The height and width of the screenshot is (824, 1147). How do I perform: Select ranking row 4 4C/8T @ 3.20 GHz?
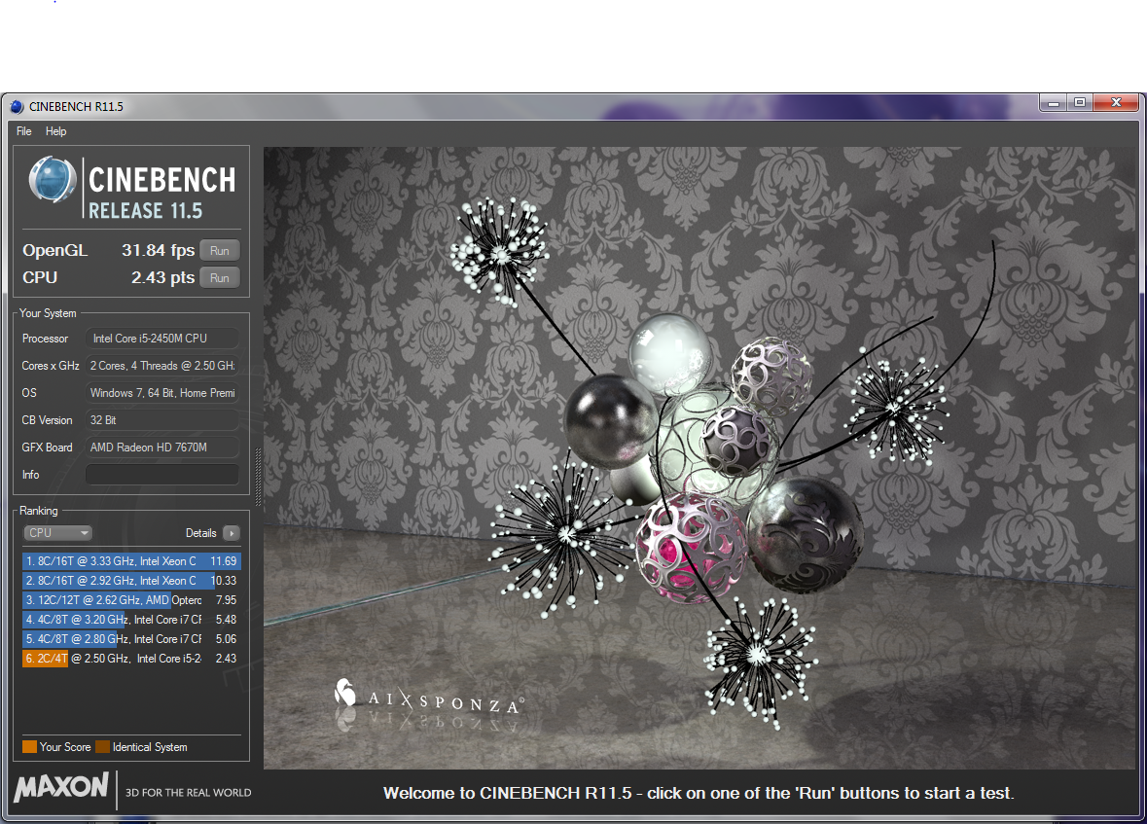click(x=131, y=619)
